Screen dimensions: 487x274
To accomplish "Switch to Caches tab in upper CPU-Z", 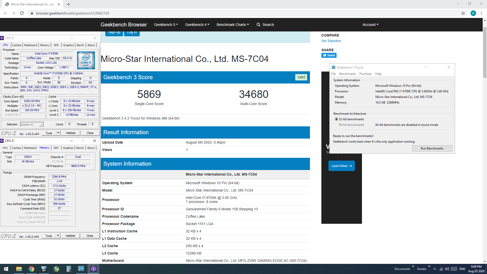I will pyautogui.click(x=17, y=45).
